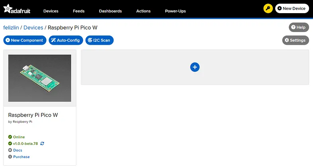Add a New Component

tap(25, 40)
